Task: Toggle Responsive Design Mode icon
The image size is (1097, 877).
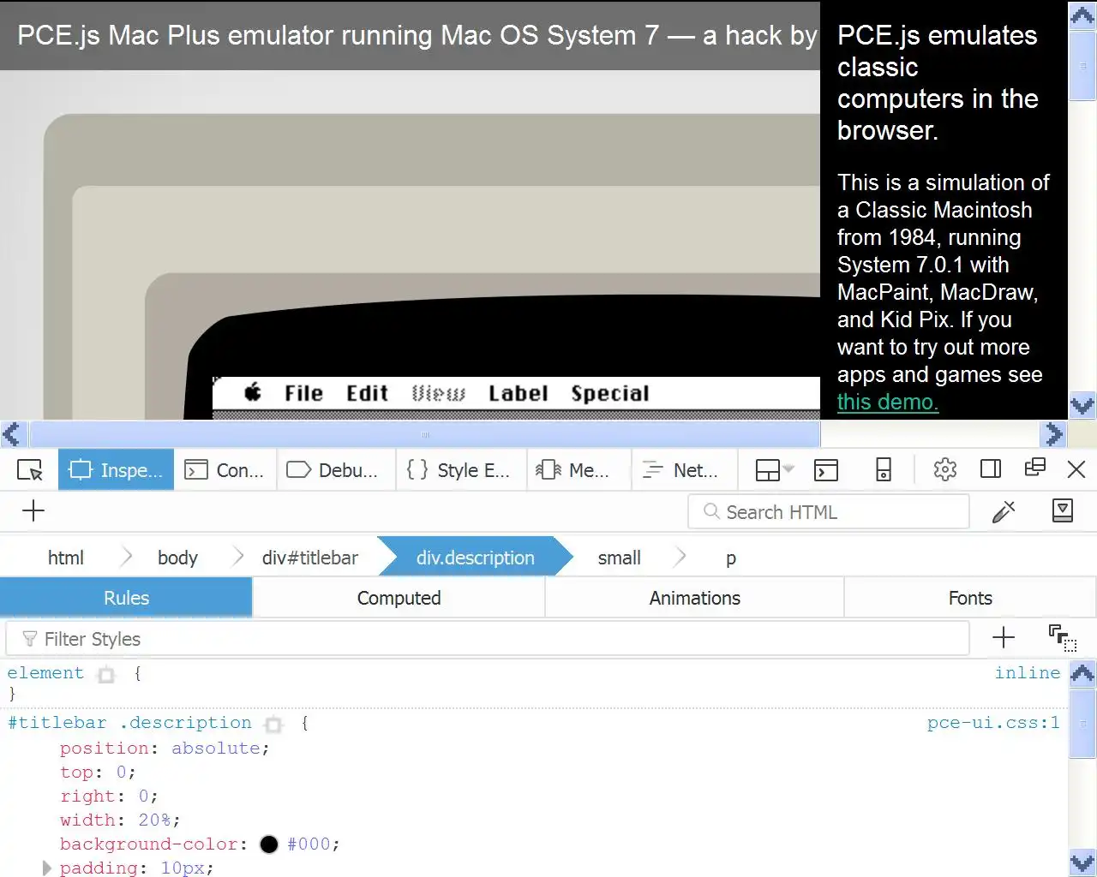Action: pyautogui.click(x=884, y=469)
